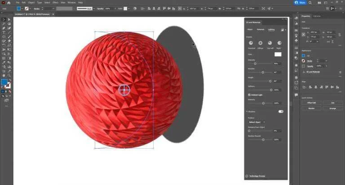This screenshot has height=185, width=345.
Task: Click the Offset Path quick action
Action: (311, 103)
